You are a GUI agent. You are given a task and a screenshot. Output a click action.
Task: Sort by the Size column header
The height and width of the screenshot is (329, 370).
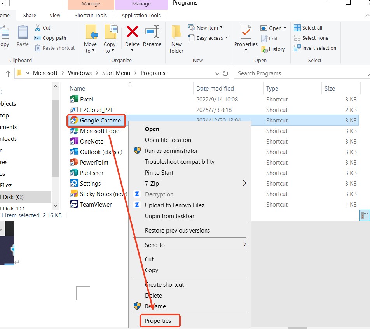click(x=330, y=89)
